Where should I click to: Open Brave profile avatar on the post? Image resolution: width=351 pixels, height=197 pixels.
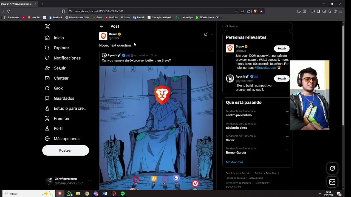(x=103, y=36)
